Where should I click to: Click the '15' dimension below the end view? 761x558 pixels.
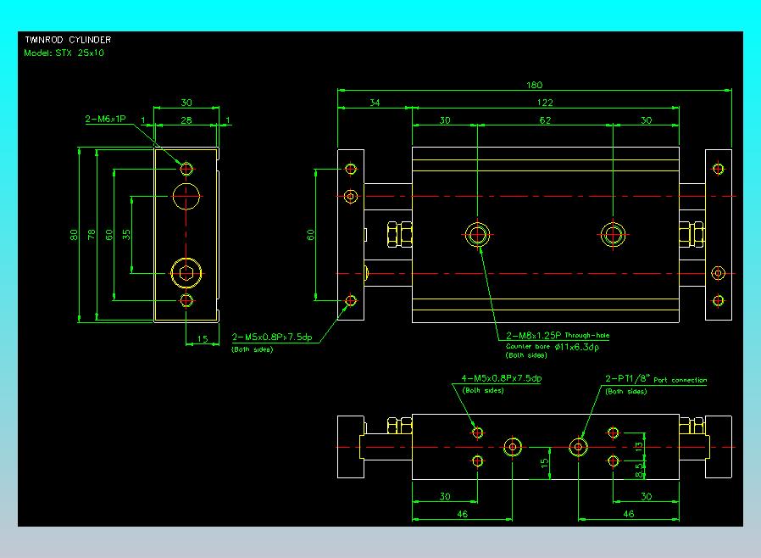point(203,339)
